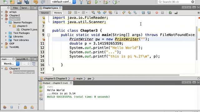Collapse the chapter3 package node
The width and height of the screenshot is (200, 112).
[x=10, y=26]
